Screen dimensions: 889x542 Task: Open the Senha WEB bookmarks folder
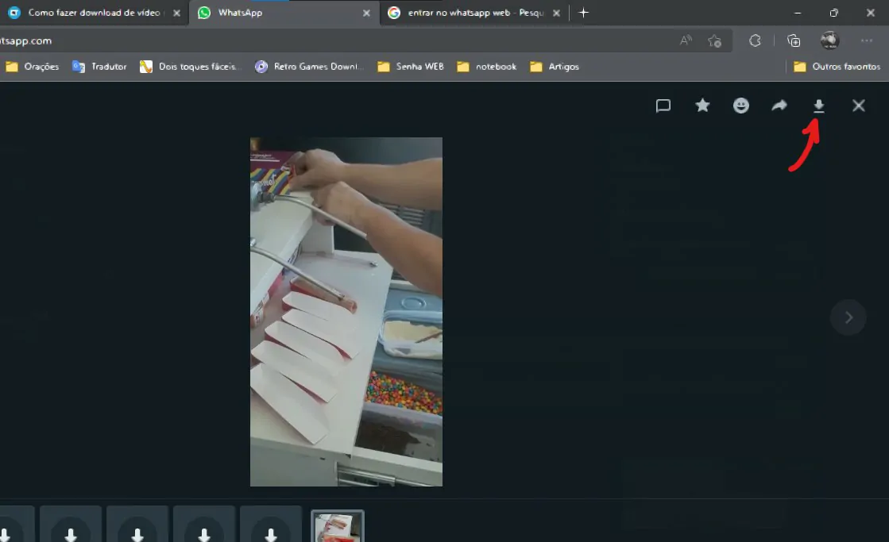(x=411, y=67)
